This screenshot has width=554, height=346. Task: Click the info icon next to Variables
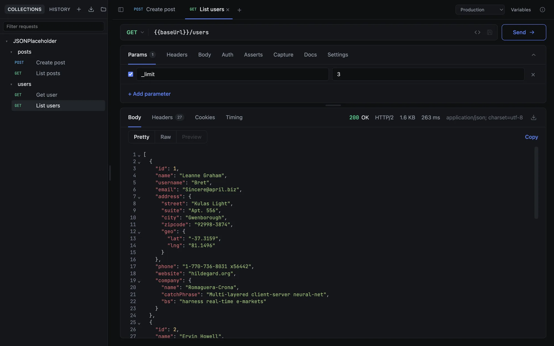[542, 10]
